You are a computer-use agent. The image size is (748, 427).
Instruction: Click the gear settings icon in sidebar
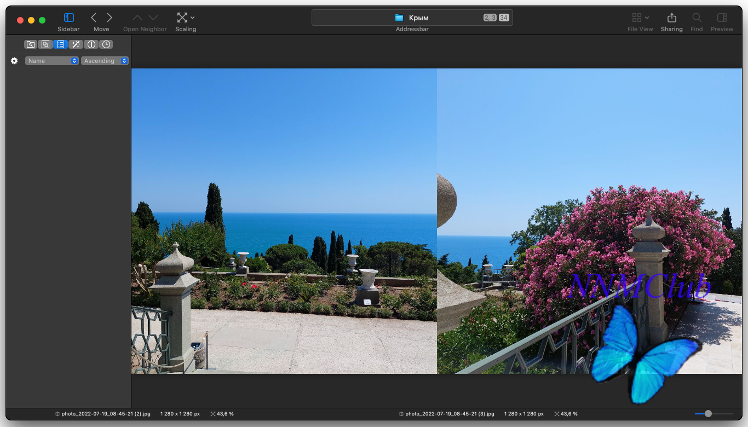tap(14, 61)
